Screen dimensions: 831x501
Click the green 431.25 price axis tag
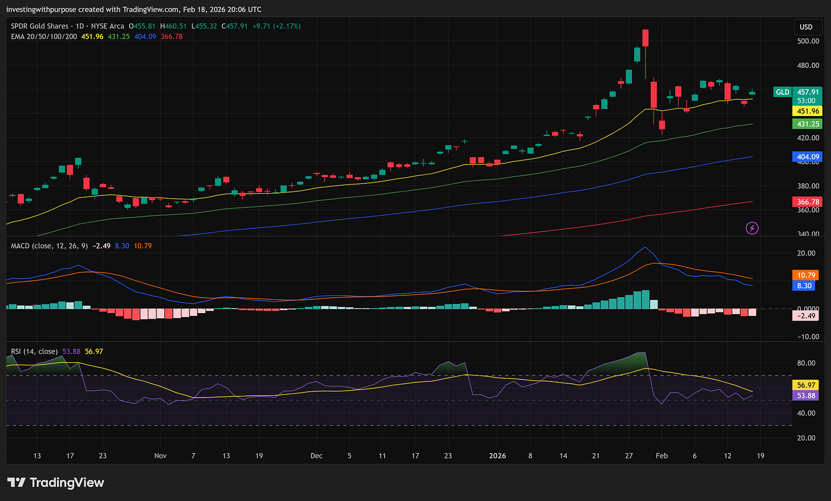pyautogui.click(x=808, y=124)
